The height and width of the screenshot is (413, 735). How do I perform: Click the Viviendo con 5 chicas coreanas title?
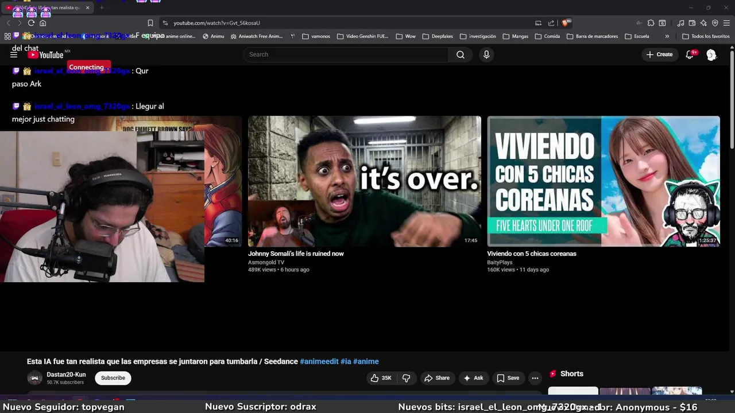pyautogui.click(x=532, y=254)
